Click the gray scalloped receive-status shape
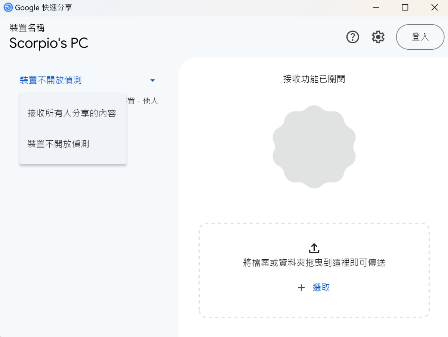The width and height of the screenshot is (448, 337). [x=314, y=146]
